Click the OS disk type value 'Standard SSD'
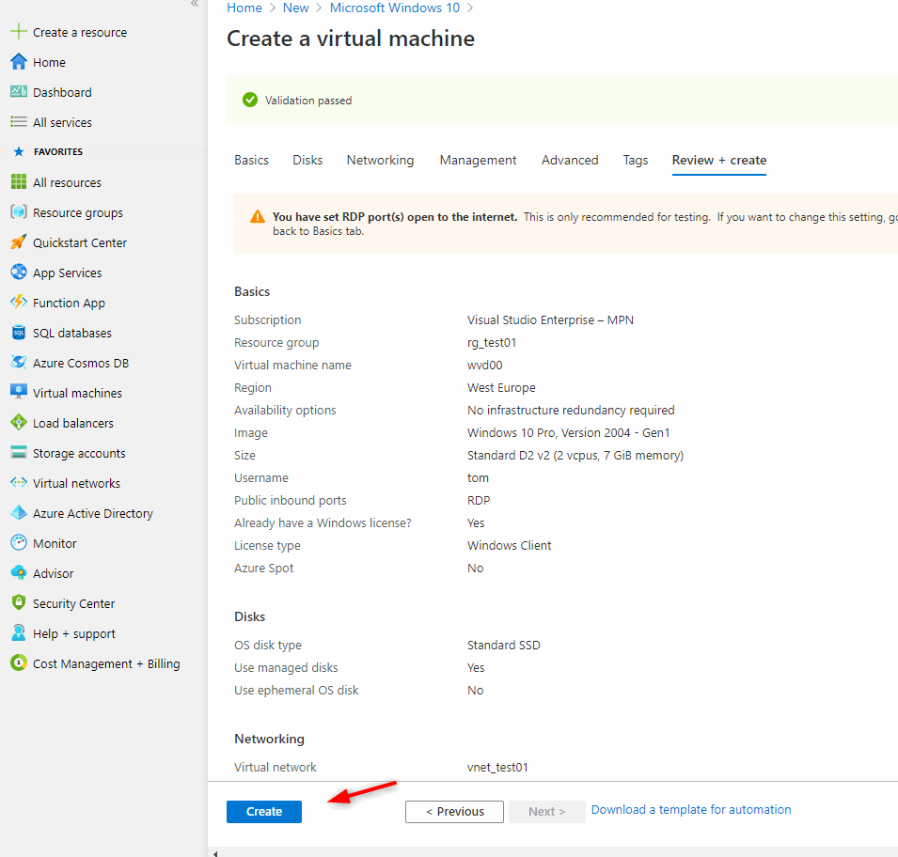 coord(503,646)
